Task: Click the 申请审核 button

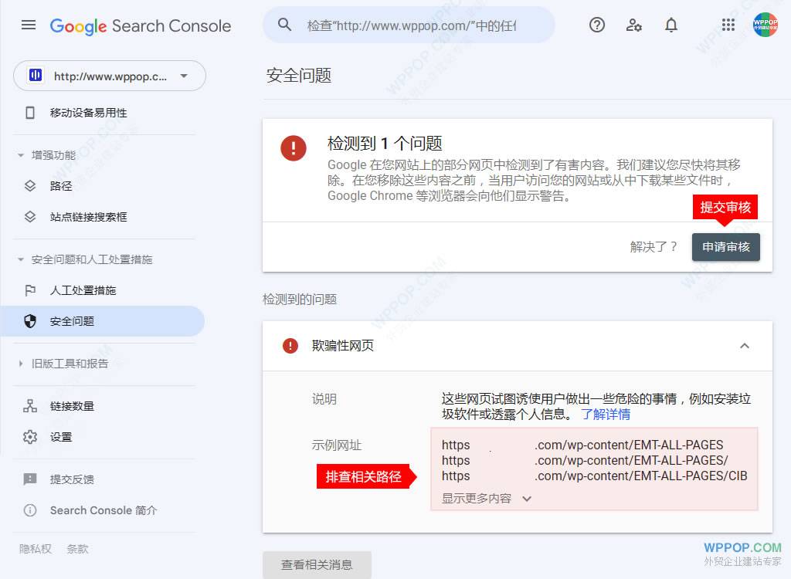Action: pos(726,247)
